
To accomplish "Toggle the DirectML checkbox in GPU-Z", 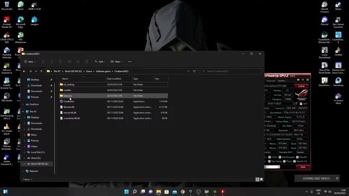I will [x=297, y=157].
